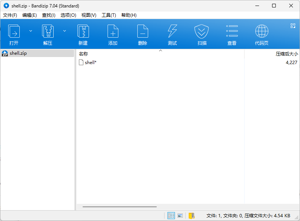The image size is (300, 221).
Task: Open the File (文件) menu
Action: coord(10,15)
